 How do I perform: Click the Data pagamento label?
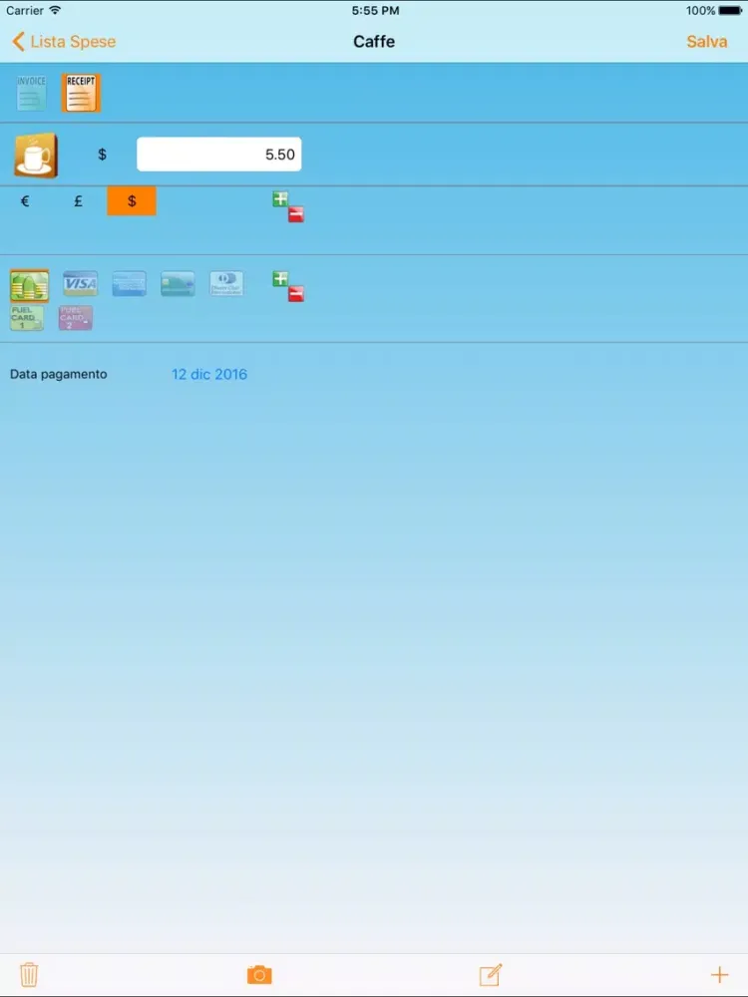(x=59, y=375)
